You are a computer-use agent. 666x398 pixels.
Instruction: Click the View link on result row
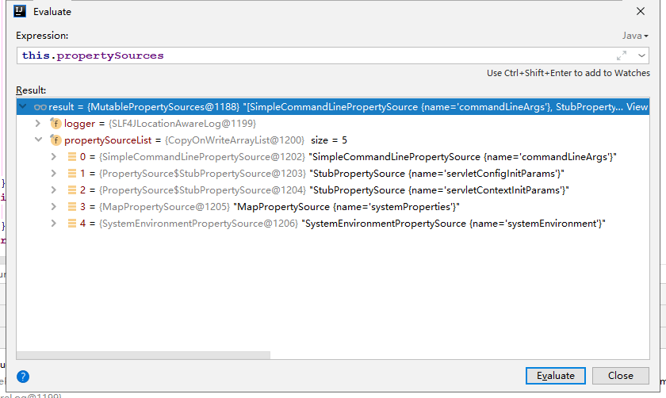tap(637, 107)
